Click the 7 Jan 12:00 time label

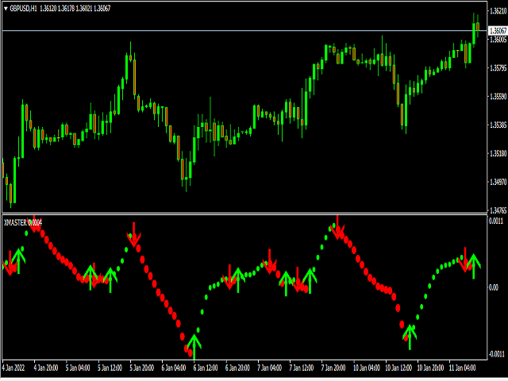tap(302, 368)
